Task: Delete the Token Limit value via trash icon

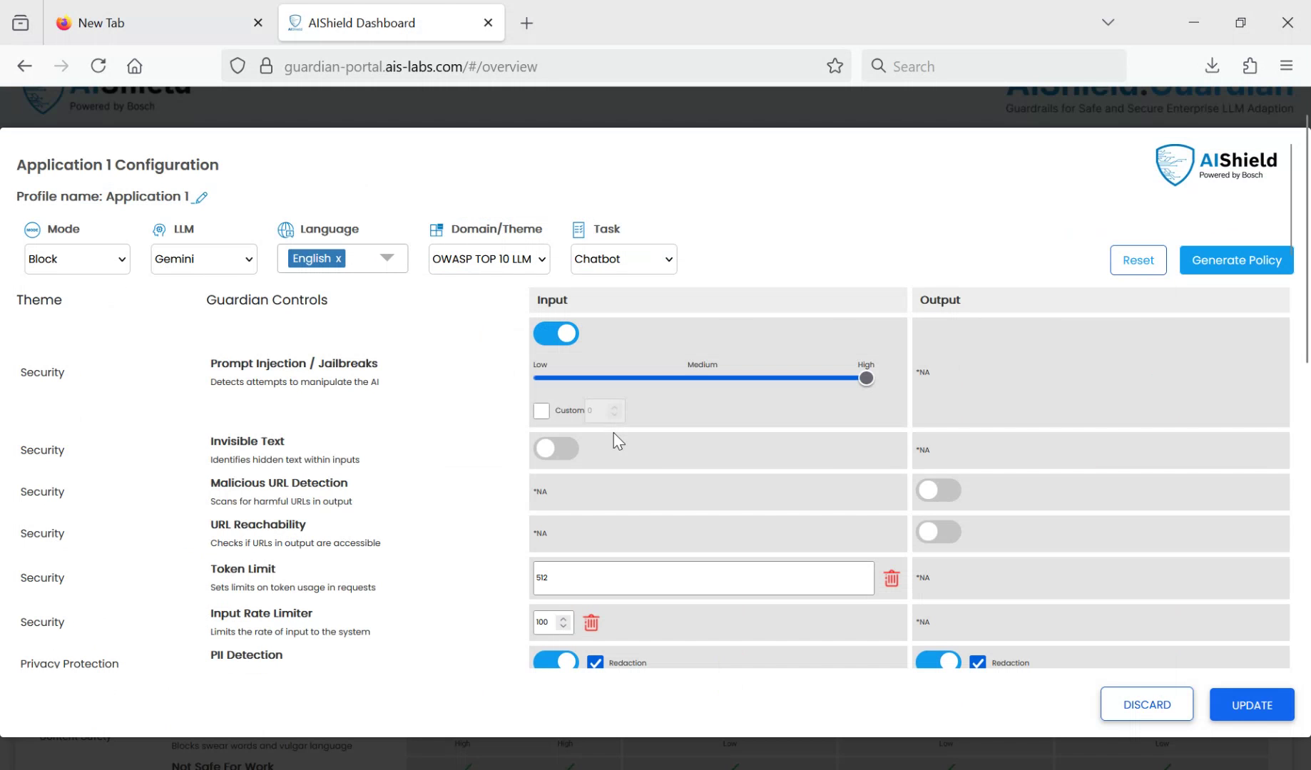Action: pyautogui.click(x=891, y=578)
